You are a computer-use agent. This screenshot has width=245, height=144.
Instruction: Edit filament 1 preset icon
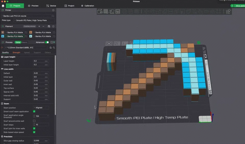26,32
